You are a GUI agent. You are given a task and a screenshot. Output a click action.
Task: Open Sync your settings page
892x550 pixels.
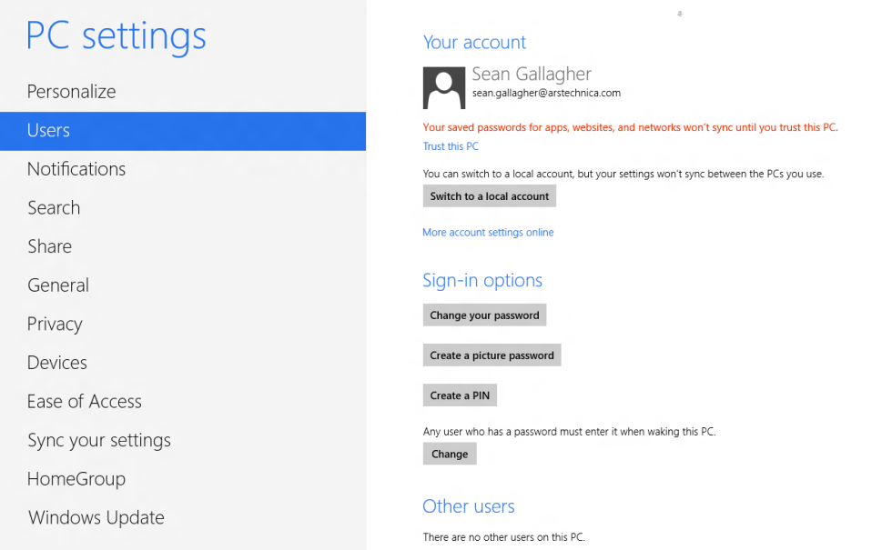(99, 440)
